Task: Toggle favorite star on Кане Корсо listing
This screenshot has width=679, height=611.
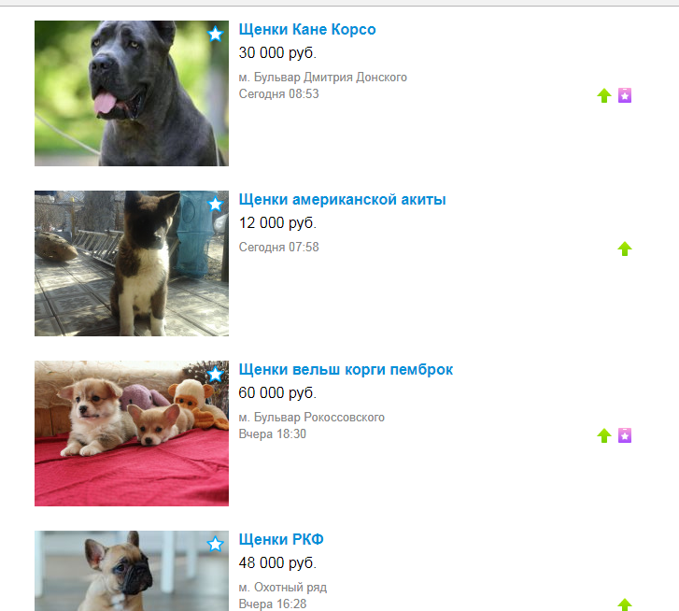Action: [x=215, y=34]
